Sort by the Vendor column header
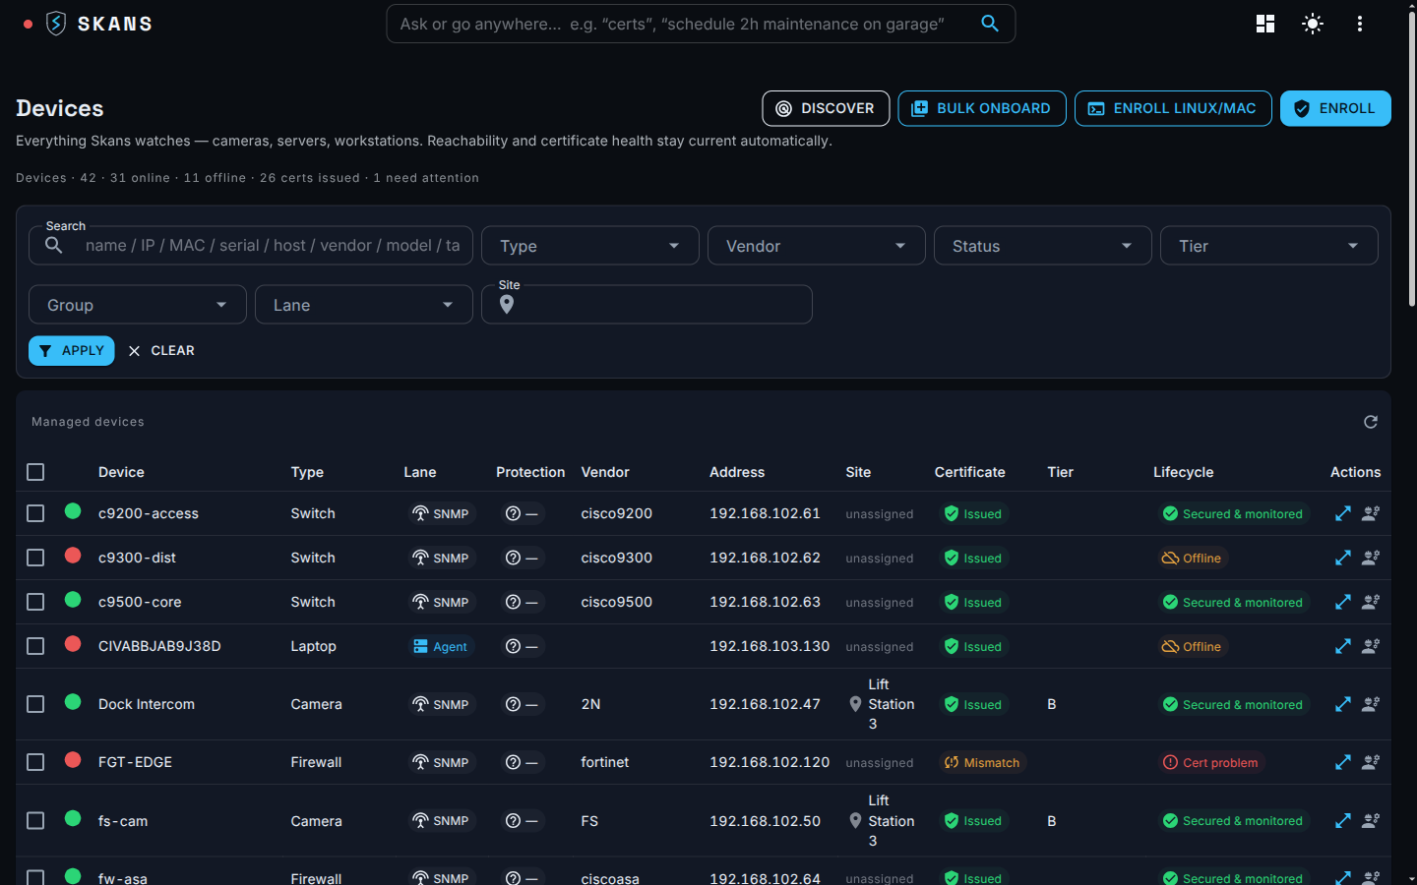The width and height of the screenshot is (1417, 885). coord(605,472)
